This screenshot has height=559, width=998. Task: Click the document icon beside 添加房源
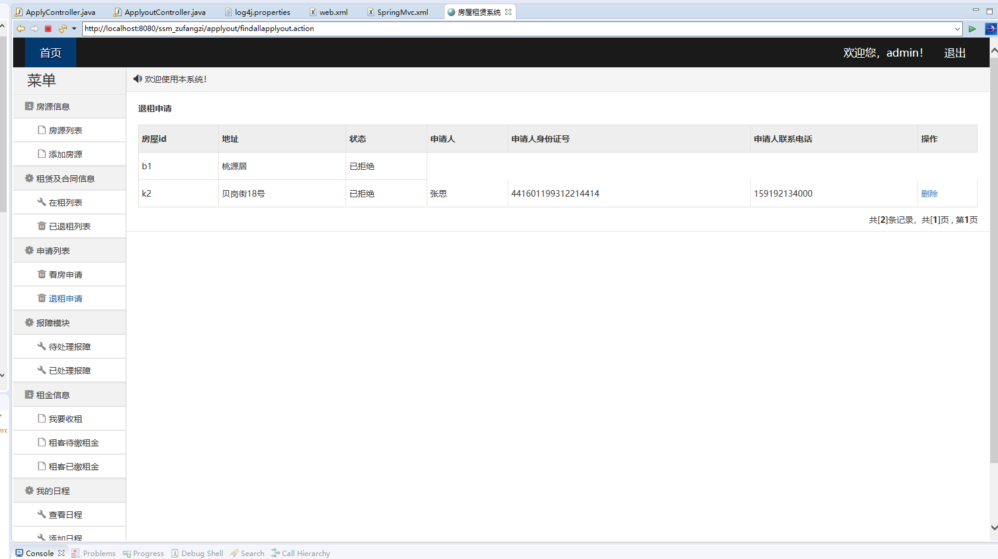coord(41,153)
